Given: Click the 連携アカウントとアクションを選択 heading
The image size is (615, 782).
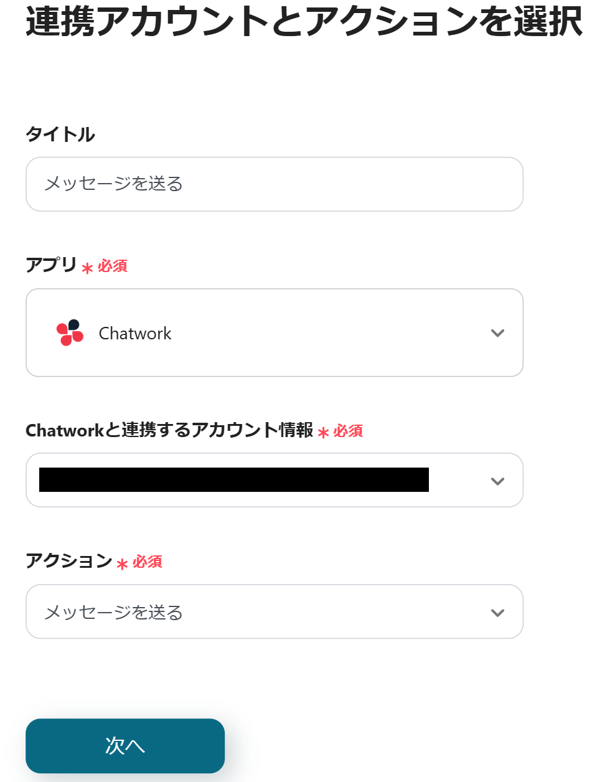Looking at the screenshot, I should [304, 22].
